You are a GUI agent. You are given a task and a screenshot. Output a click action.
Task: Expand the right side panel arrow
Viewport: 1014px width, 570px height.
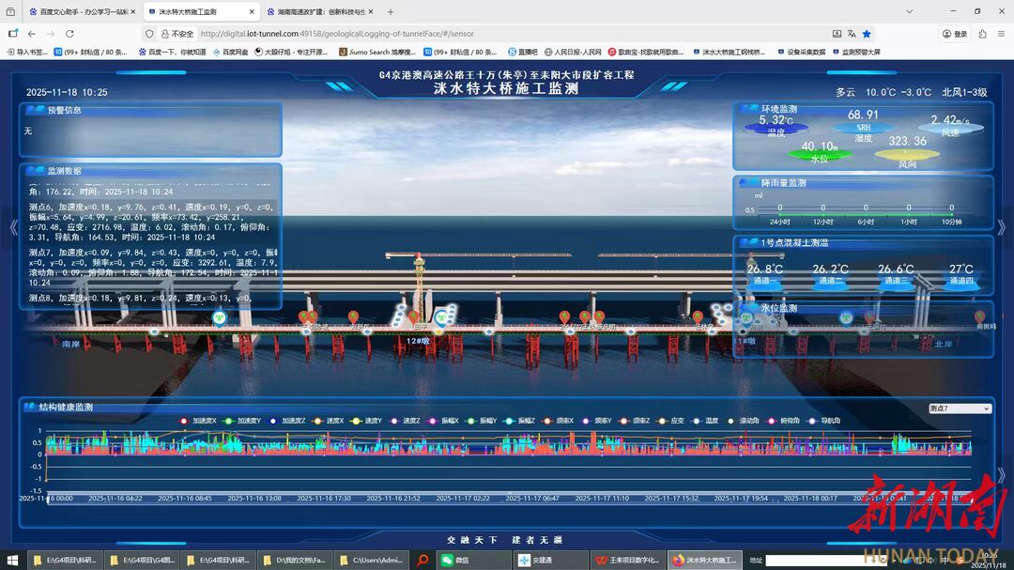(x=1001, y=226)
